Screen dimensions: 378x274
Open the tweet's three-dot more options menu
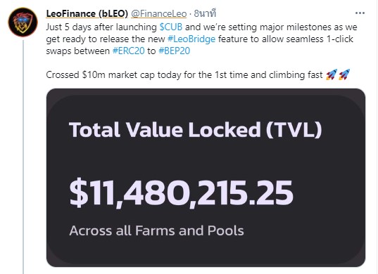tap(360, 13)
